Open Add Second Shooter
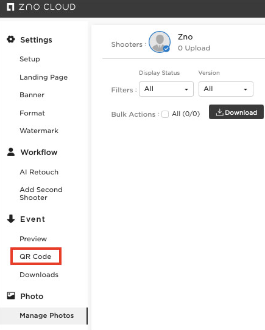 pos(41,194)
